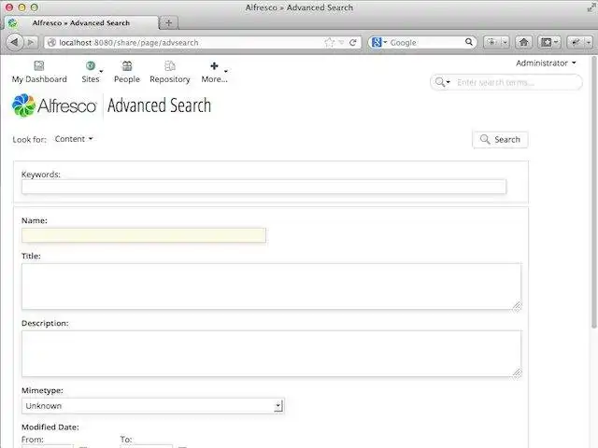Change the Look for Content dropdown
Image resolution: width=598 pixels, height=448 pixels.
(74, 139)
